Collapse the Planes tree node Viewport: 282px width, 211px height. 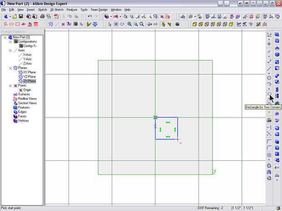[x=10, y=68]
